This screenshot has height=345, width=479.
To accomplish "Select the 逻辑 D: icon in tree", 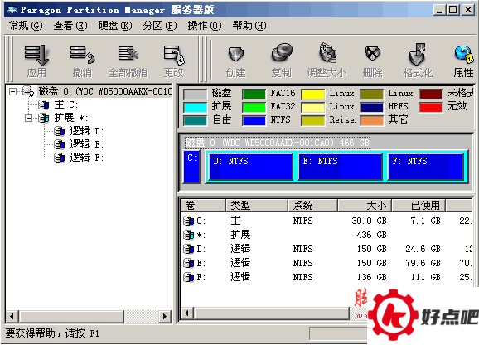I will tap(60, 131).
